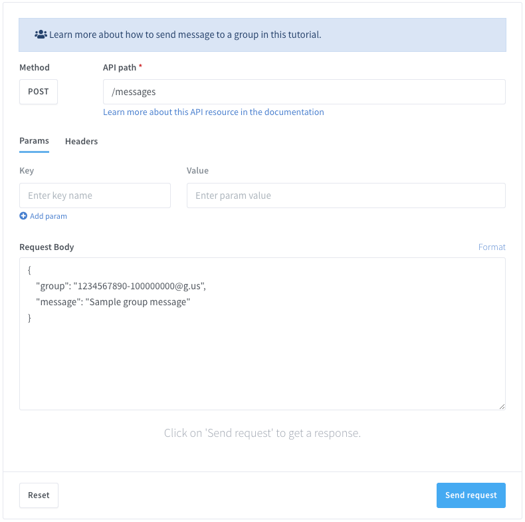This screenshot has height=522, width=525.
Task: Open the group message tutorial banner link
Action: point(185,34)
